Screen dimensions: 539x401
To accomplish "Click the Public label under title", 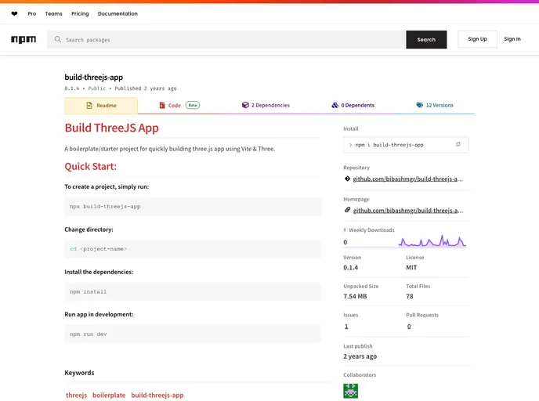I will (x=96, y=89).
